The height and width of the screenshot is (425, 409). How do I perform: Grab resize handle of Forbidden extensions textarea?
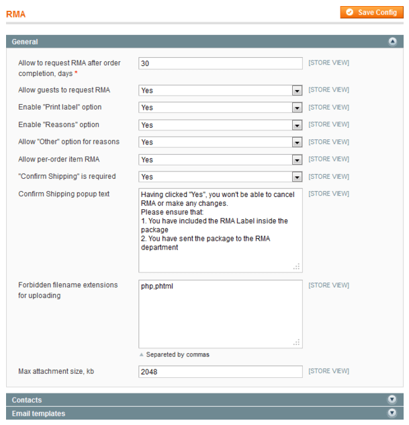(x=297, y=342)
